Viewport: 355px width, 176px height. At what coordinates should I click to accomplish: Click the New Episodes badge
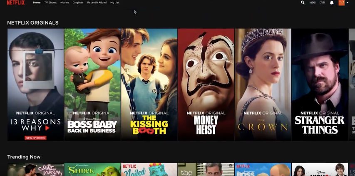pyautogui.click(x=35, y=138)
